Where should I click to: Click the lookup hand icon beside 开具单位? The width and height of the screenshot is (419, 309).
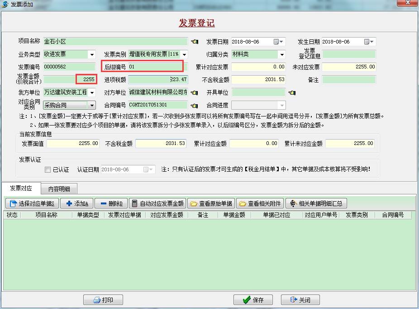tap(292, 92)
